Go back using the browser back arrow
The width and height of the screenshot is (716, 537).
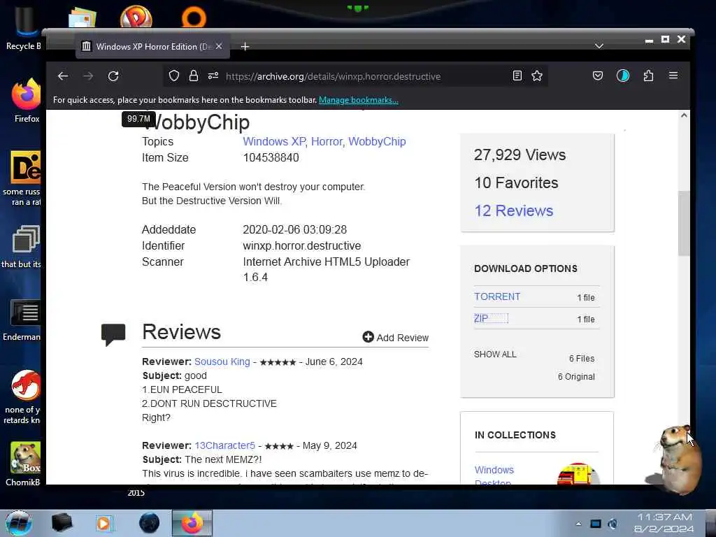click(63, 76)
